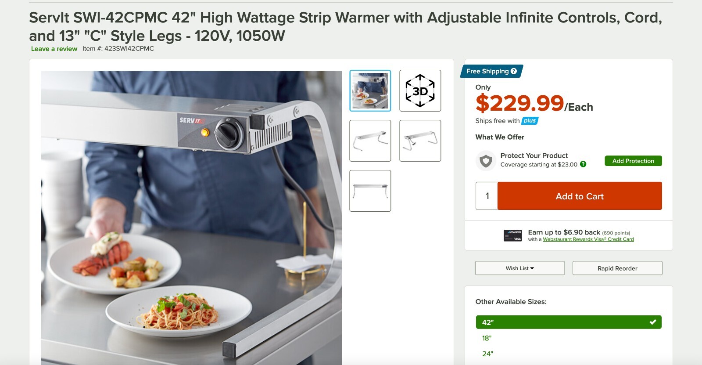This screenshot has height=365, width=702.
Task: Open the Leave a review link
Action: coord(54,49)
